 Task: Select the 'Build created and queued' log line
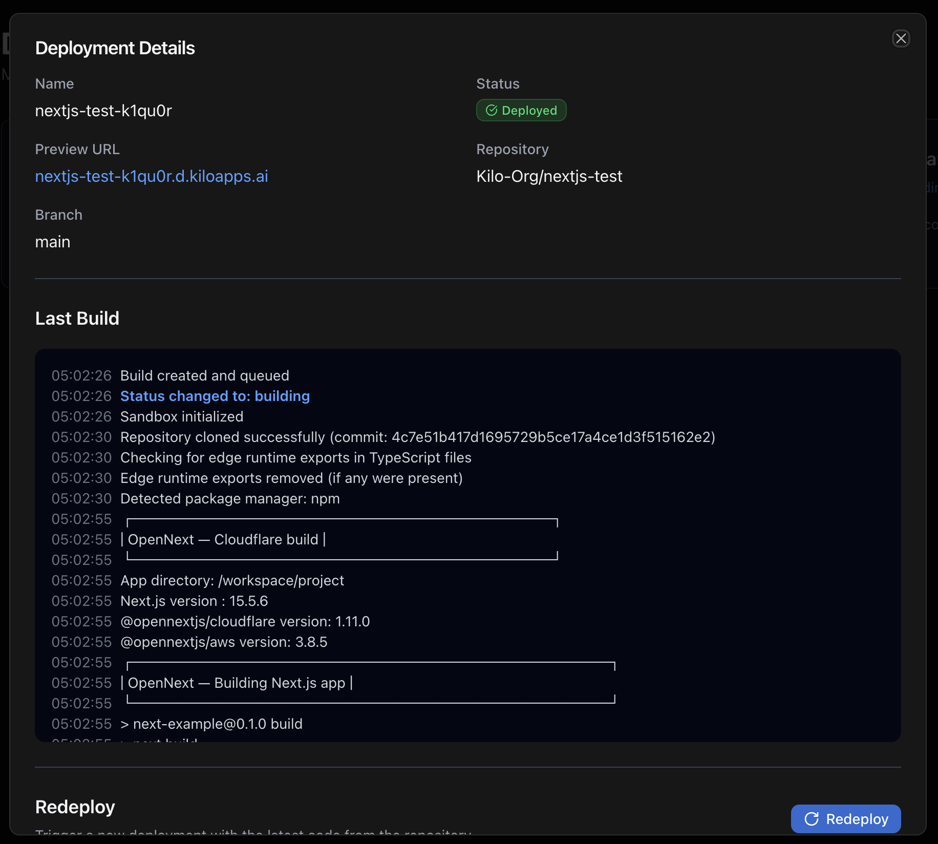point(204,375)
